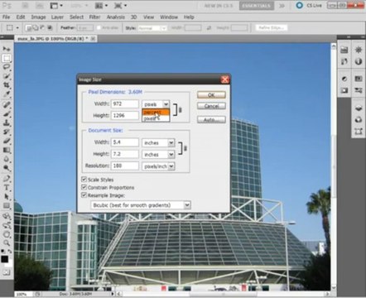This screenshot has width=366, height=298.
Task: Open the Channels panel icon
Action: (359, 120)
